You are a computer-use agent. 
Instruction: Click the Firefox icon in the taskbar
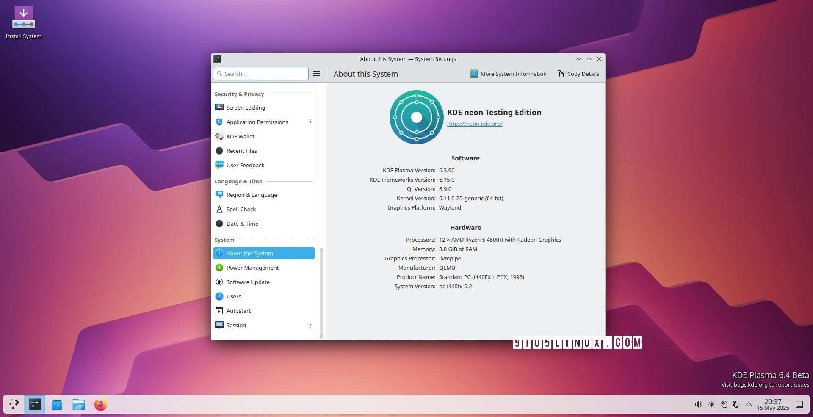[101, 405]
